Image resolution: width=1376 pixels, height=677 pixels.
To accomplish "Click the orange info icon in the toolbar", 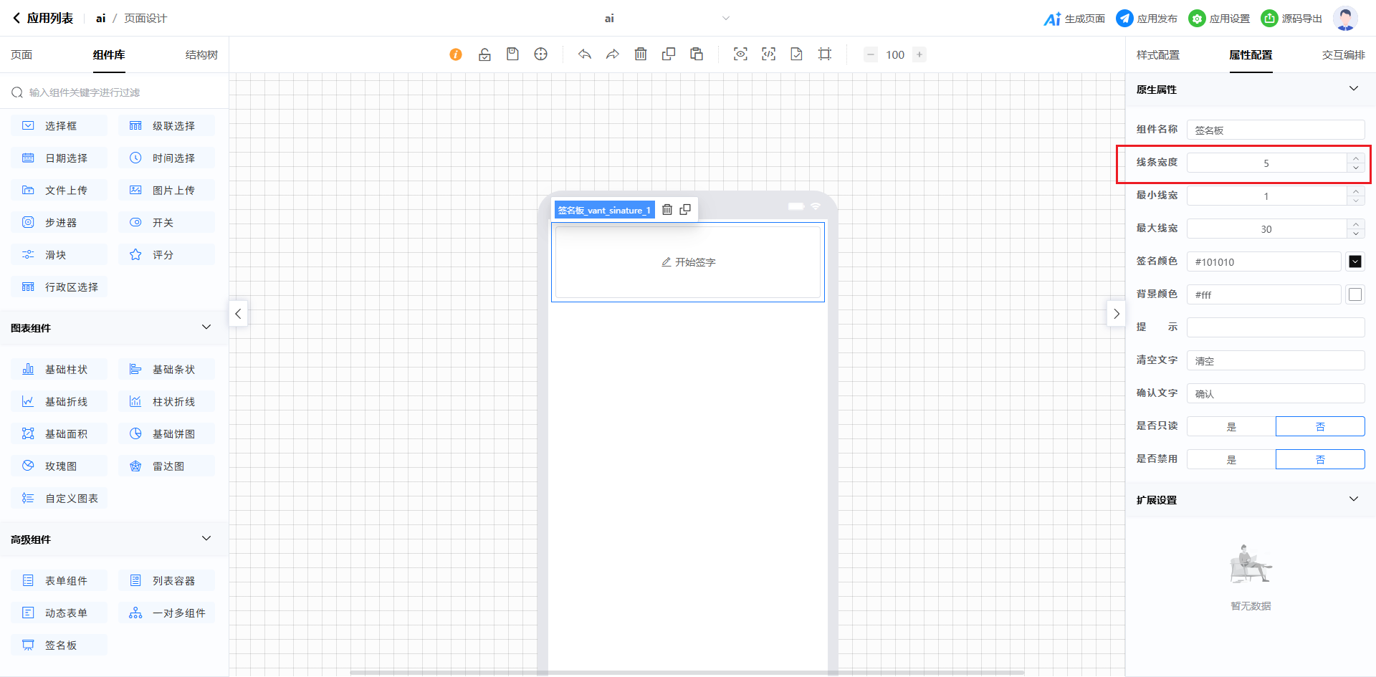I will click(456, 54).
